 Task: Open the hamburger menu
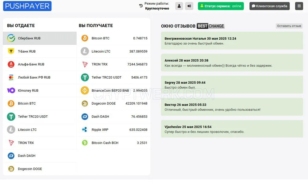point(299,6)
